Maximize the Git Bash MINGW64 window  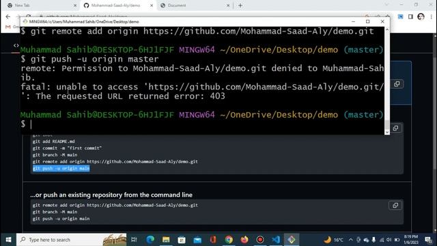coord(367,21)
